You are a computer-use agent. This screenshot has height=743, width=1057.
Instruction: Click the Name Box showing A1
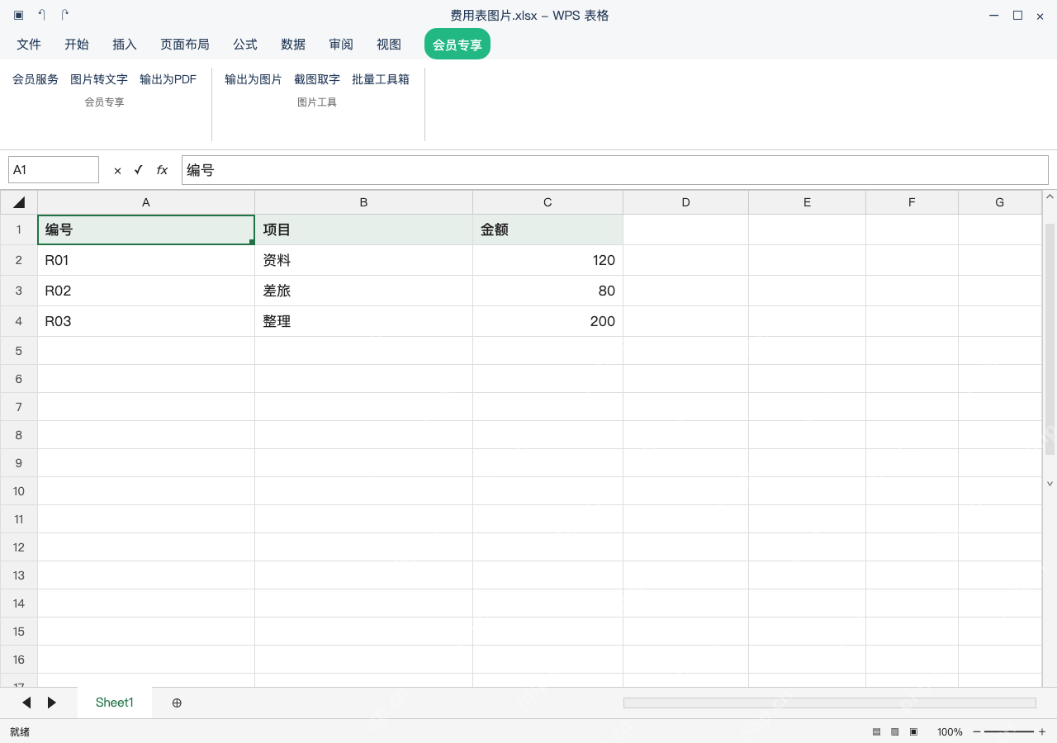[x=54, y=170]
